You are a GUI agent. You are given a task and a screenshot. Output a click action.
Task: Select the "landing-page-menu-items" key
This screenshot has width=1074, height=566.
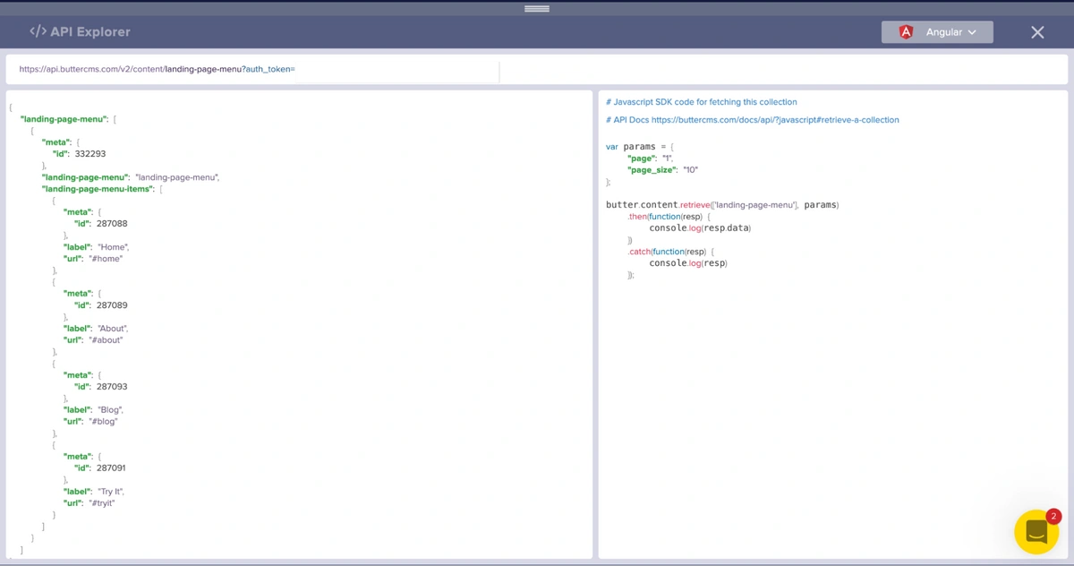click(x=98, y=189)
